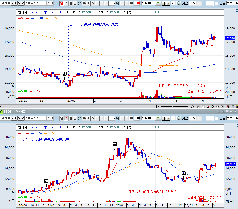Click the window link arrow icon in title bar
Image resolution: width=238 pixels, height=209 pixels.
coord(223,112)
